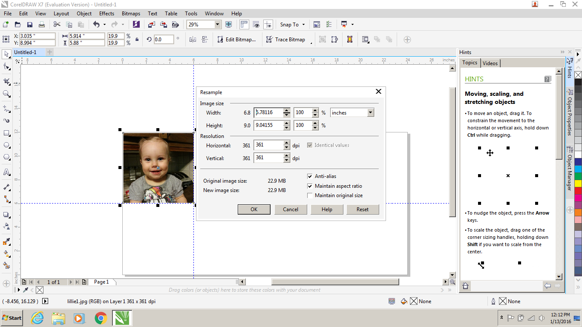Screen dimensions: 582x327
Task: Open the zoom level 29% dropdown
Action: coord(218,25)
